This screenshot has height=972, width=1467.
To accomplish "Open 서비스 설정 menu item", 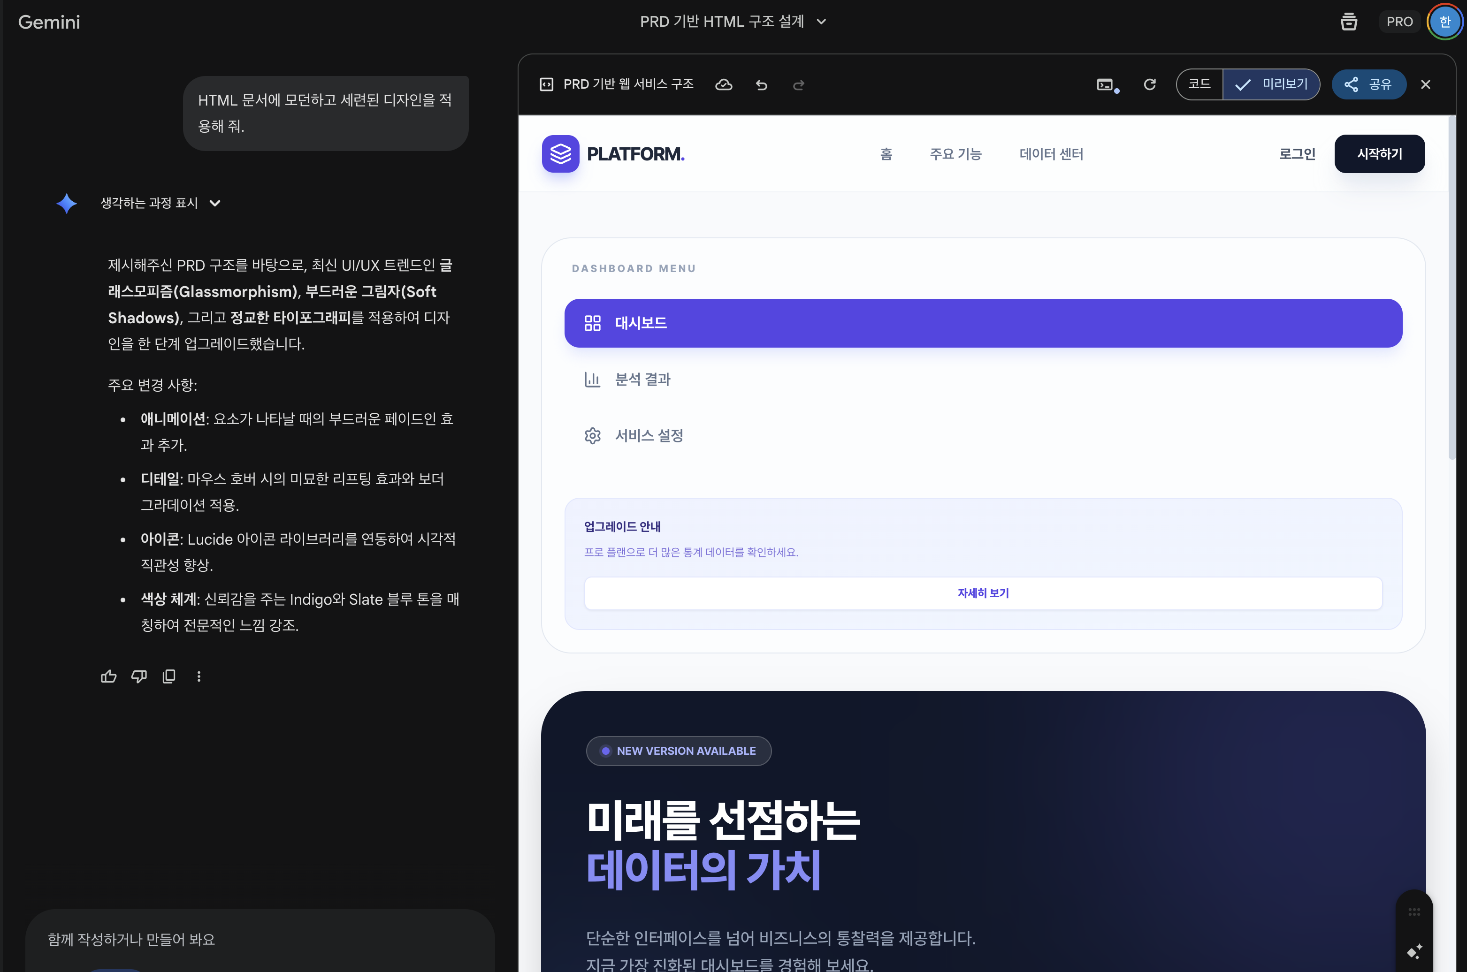I will pyautogui.click(x=649, y=436).
